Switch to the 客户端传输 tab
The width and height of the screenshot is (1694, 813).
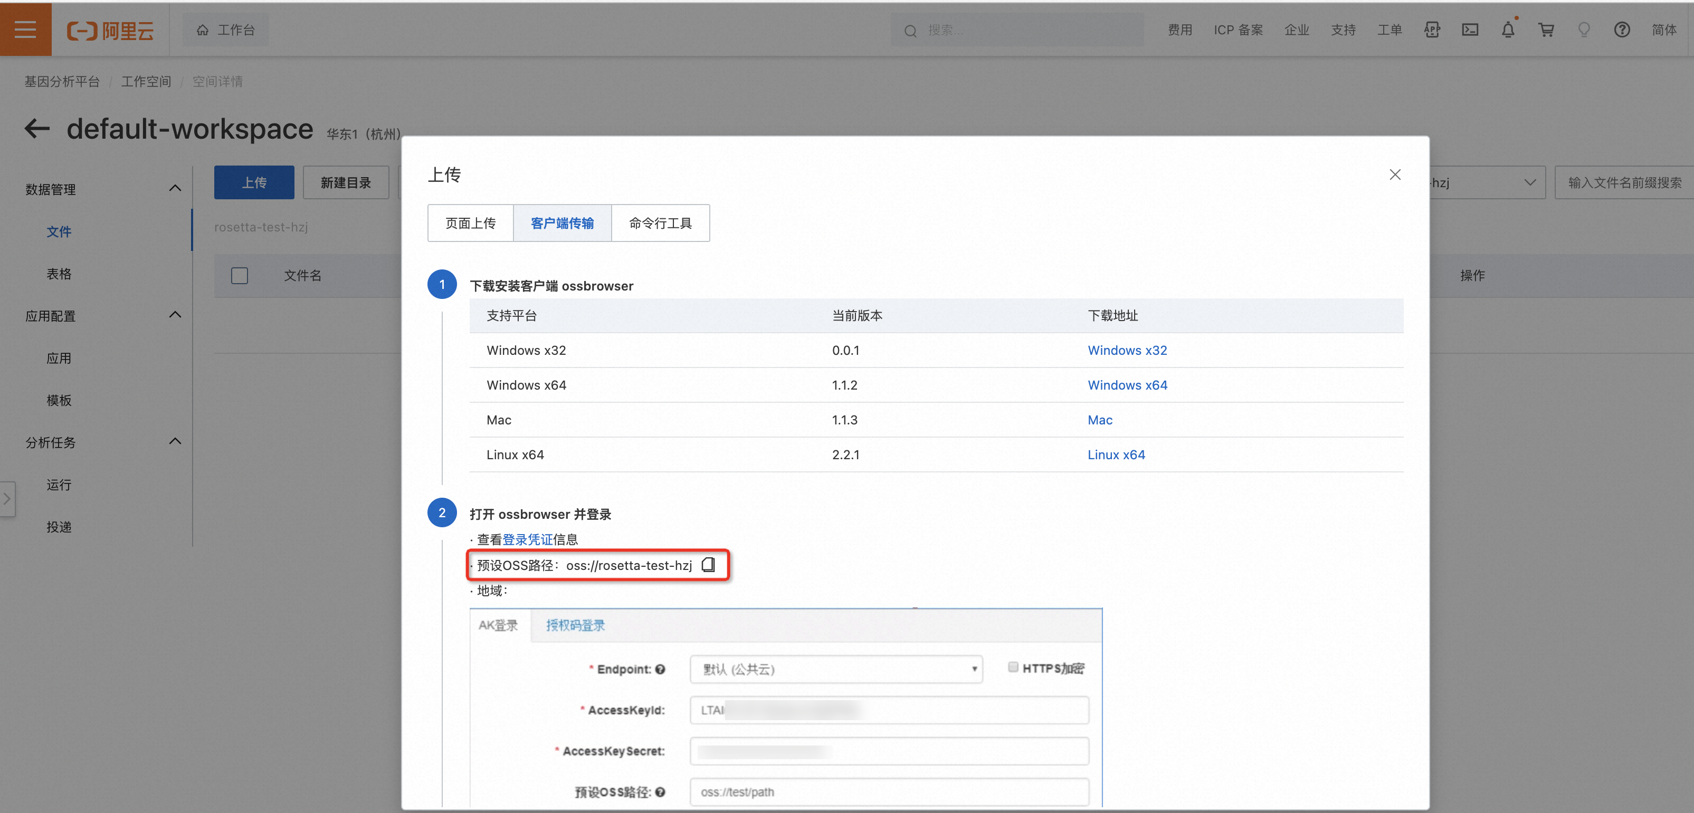pos(562,223)
